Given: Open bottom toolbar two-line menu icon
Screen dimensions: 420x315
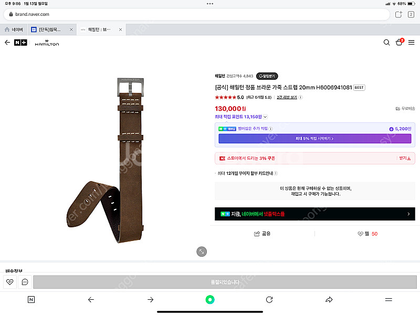Looking at the screenshot, I should pyautogui.click(x=388, y=299).
